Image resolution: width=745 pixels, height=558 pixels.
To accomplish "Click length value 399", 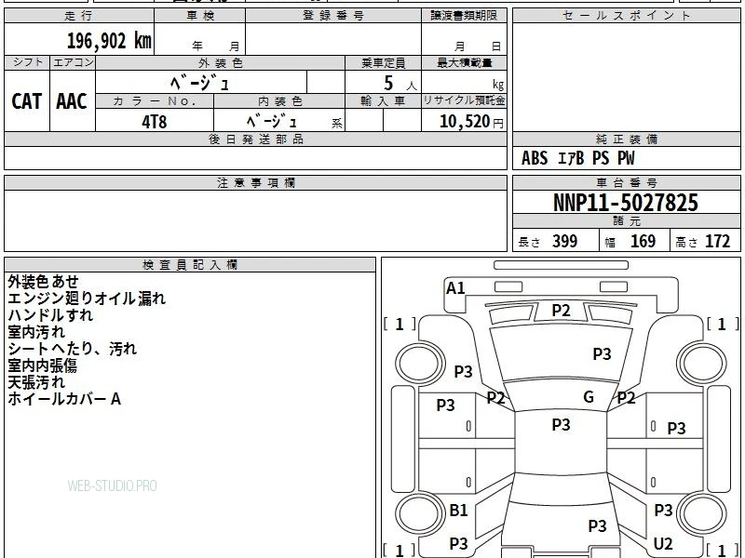I will coord(565,241).
